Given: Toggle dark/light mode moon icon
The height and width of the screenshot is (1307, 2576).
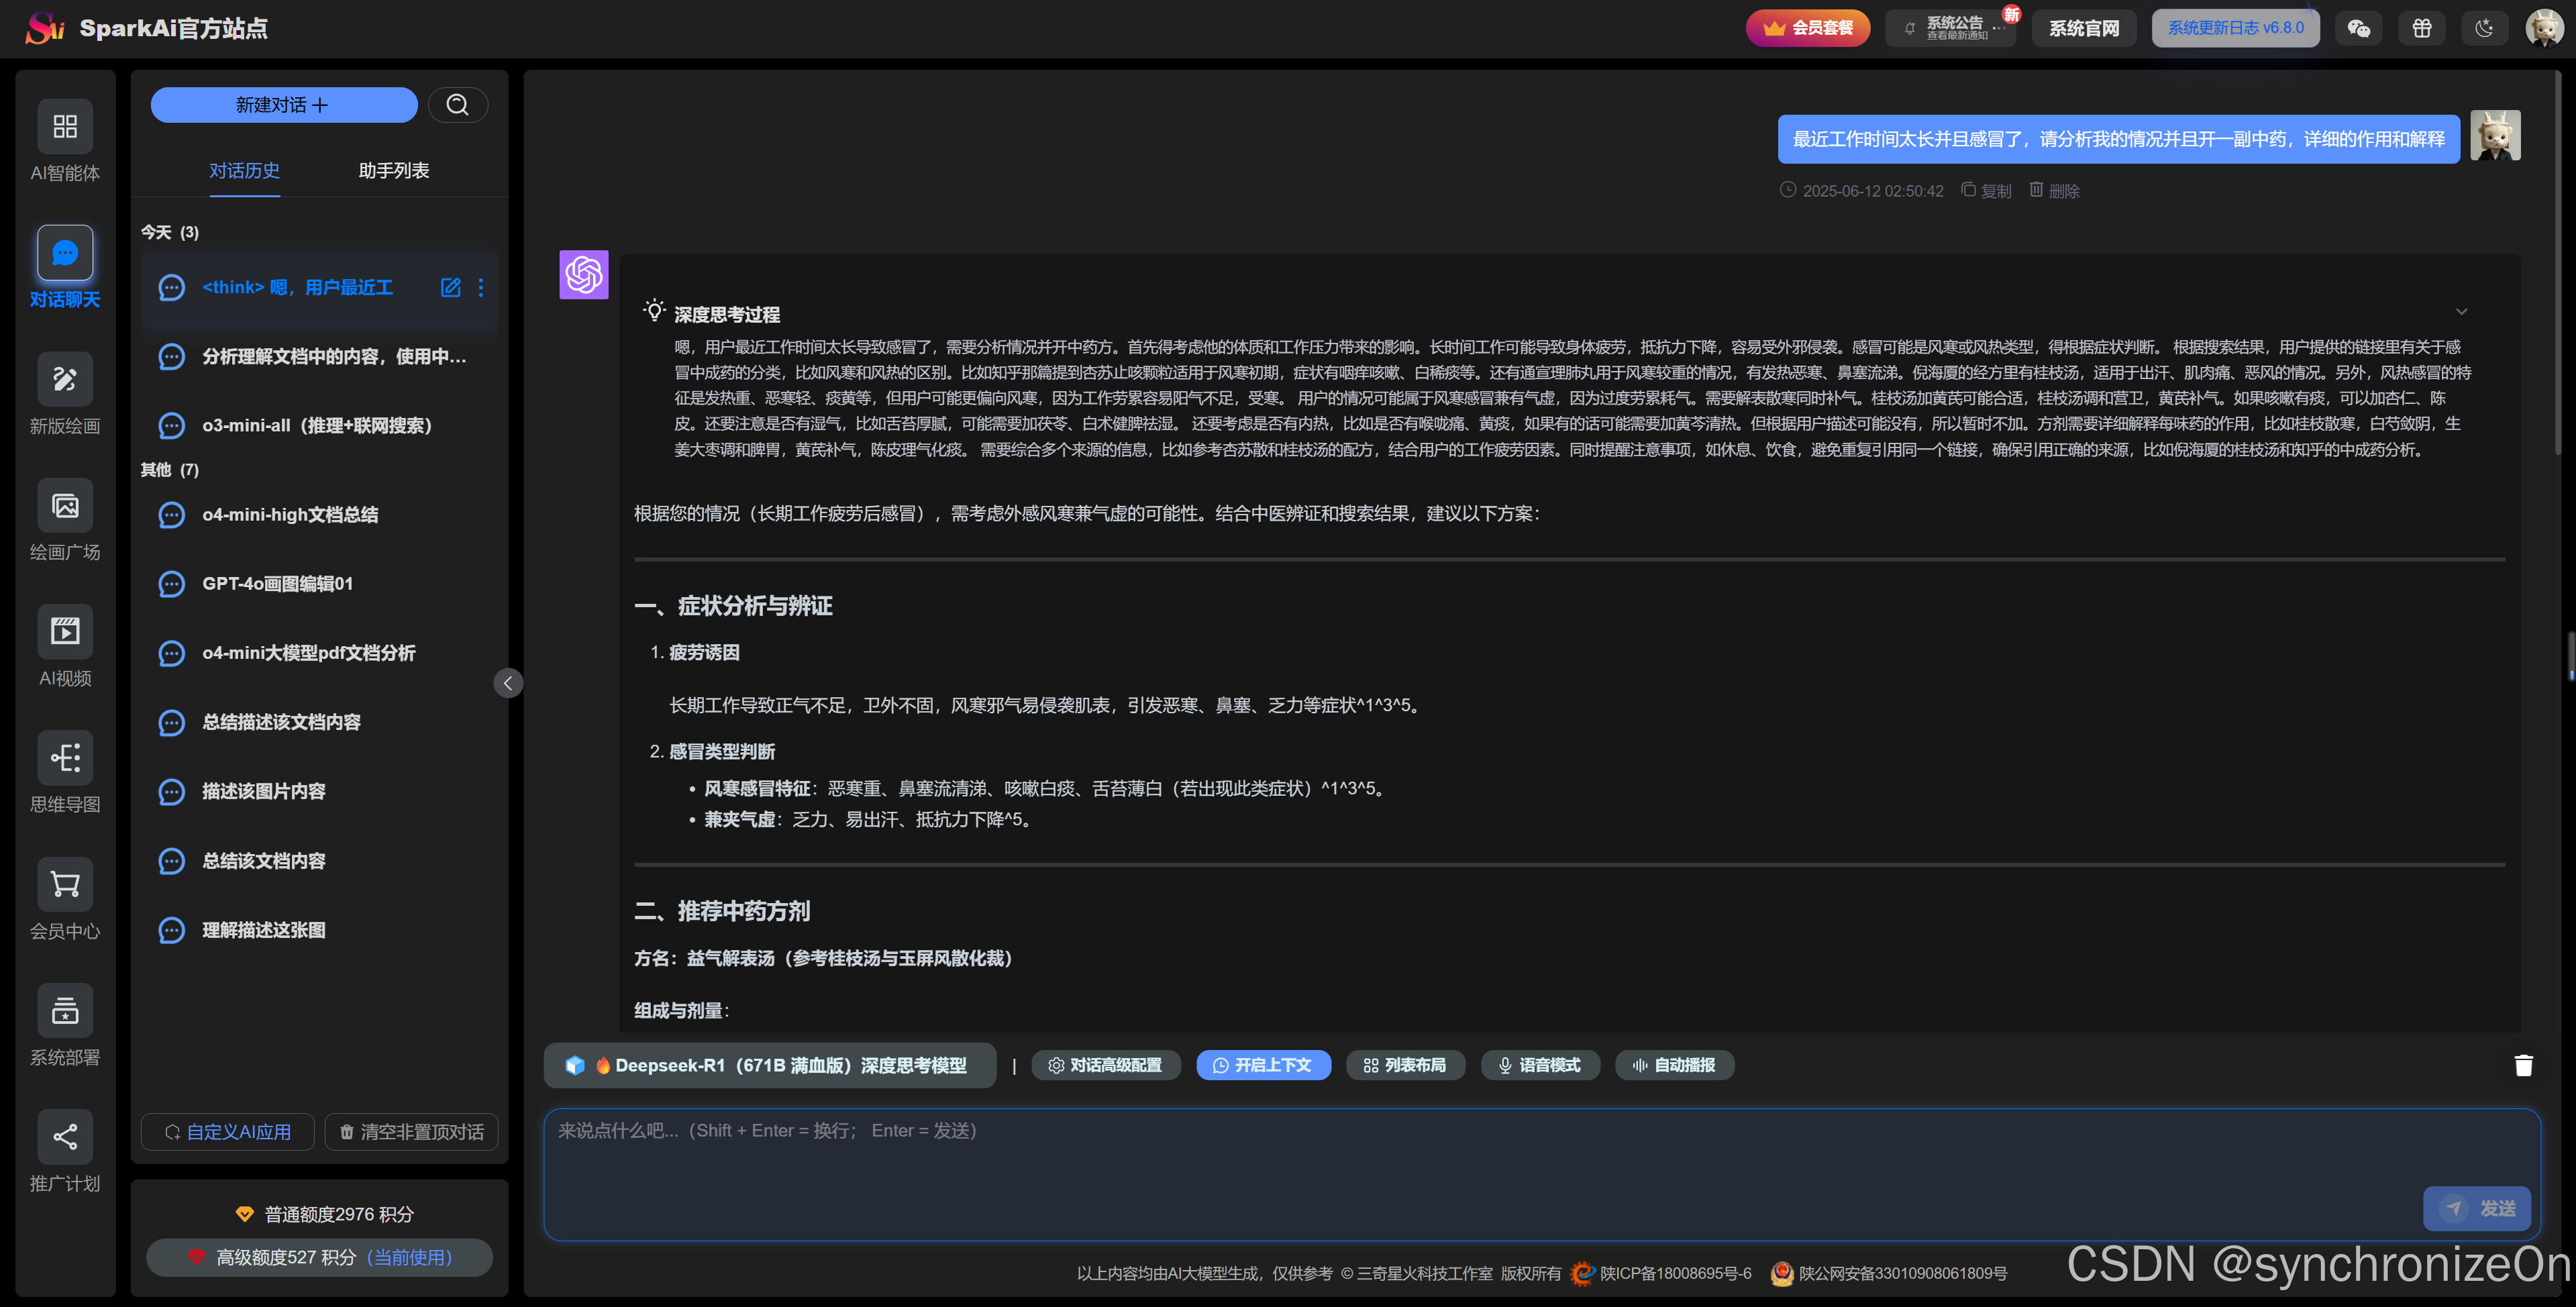Looking at the screenshot, I should point(2484,28).
